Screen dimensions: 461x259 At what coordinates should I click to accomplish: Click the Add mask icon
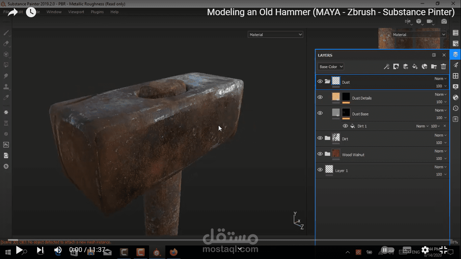pos(396,66)
